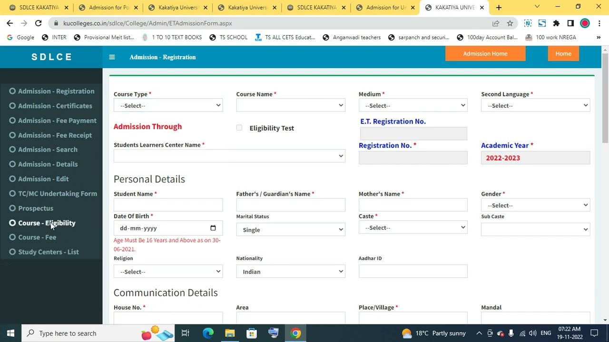Click the Google Chrome taskbar icon

(x=295, y=333)
